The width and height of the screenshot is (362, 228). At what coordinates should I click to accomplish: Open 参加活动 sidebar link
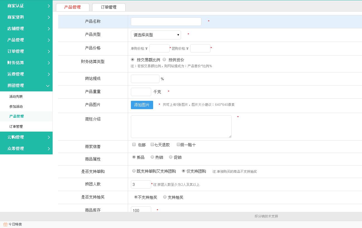16,107
